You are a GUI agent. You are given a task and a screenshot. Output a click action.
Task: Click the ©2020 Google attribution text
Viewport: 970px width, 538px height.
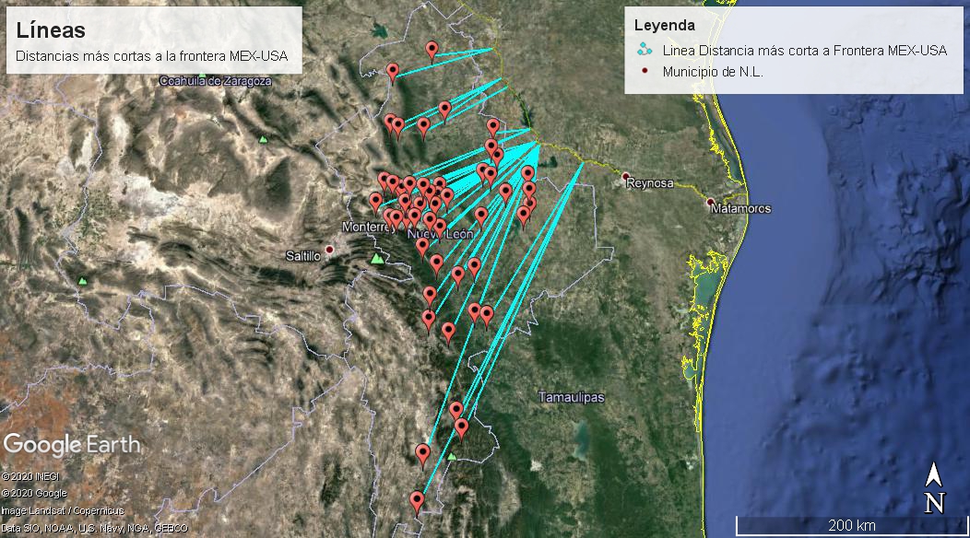(x=33, y=493)
